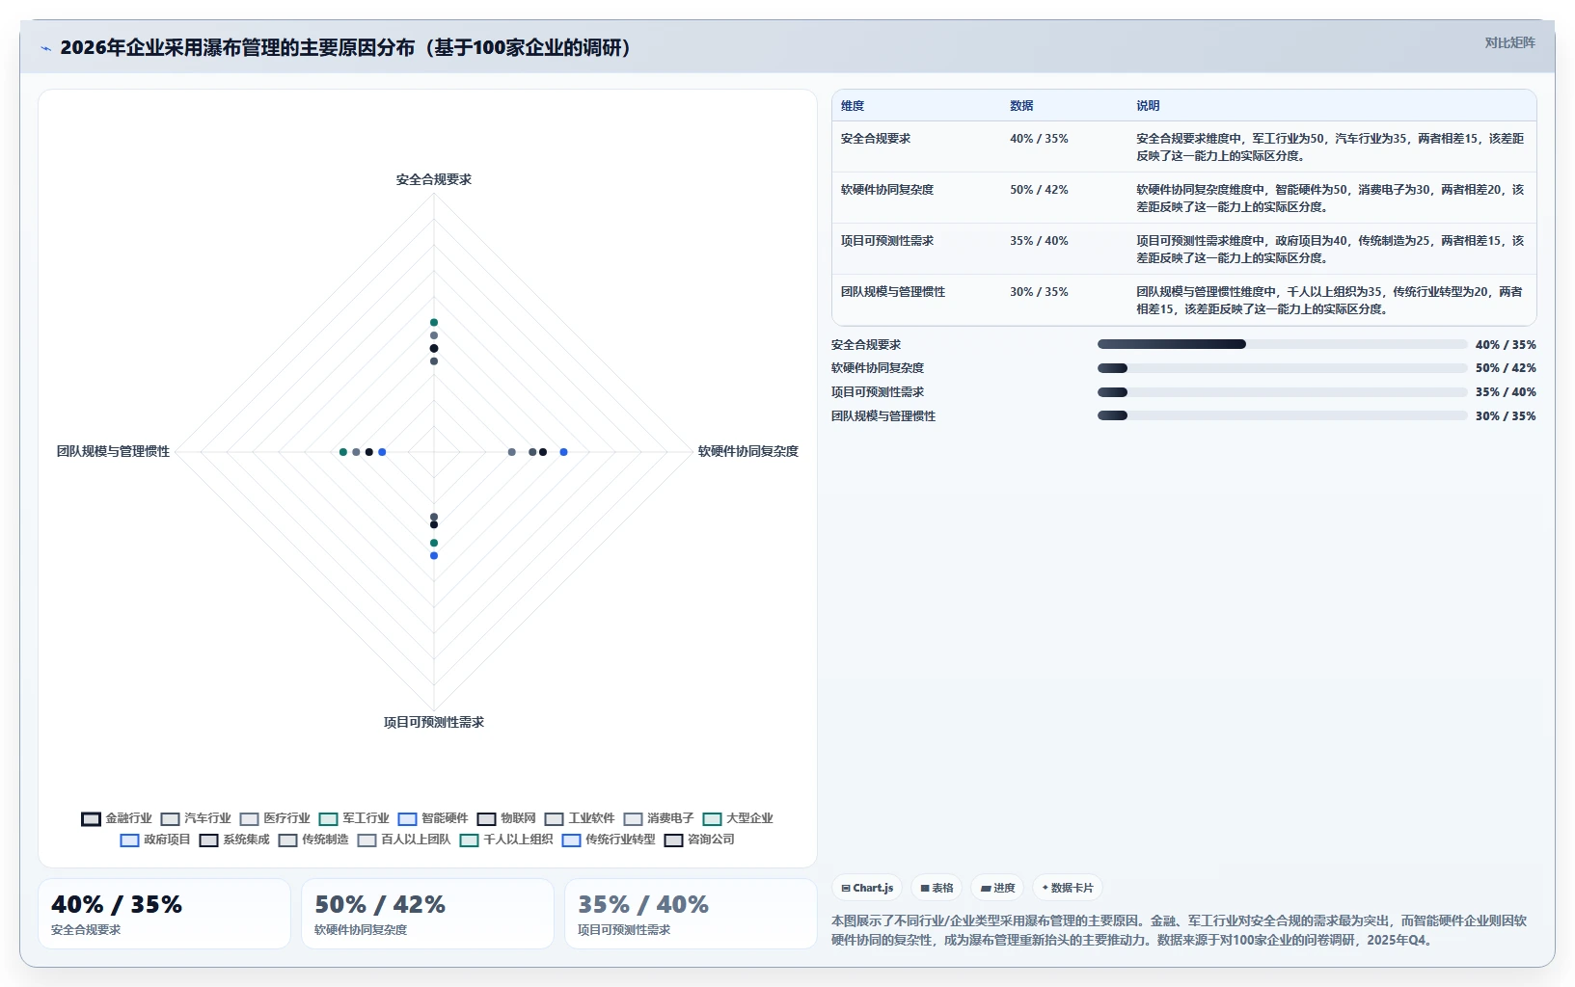Open the 50% / 42% 软硬件协同复杂度 stat card
The width and height of the screenshot is (1575, 987).
427,914
